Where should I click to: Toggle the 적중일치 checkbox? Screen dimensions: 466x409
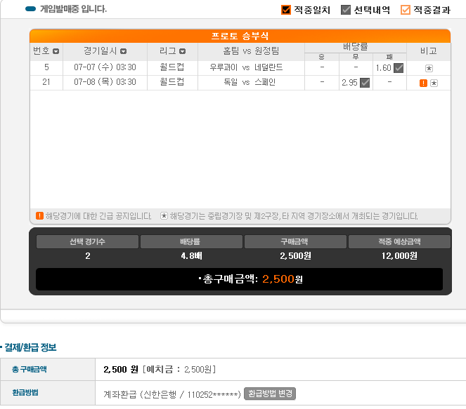[x=286, y=10]
